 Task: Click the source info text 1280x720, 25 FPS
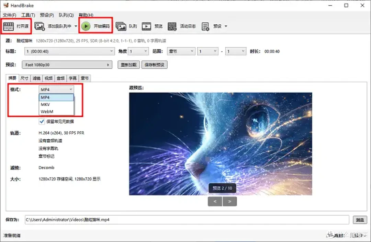101,41
